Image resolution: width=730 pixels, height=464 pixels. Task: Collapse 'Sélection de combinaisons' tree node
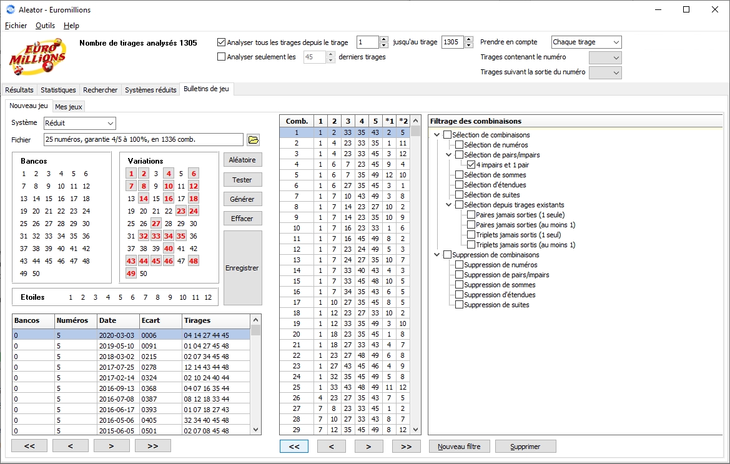(437, 135)
